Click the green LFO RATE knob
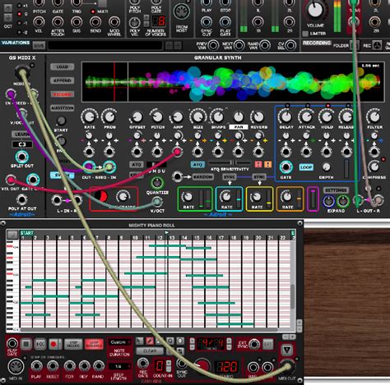Image resolution: width=390 pixels, height=385 pixels. point(188,196)
